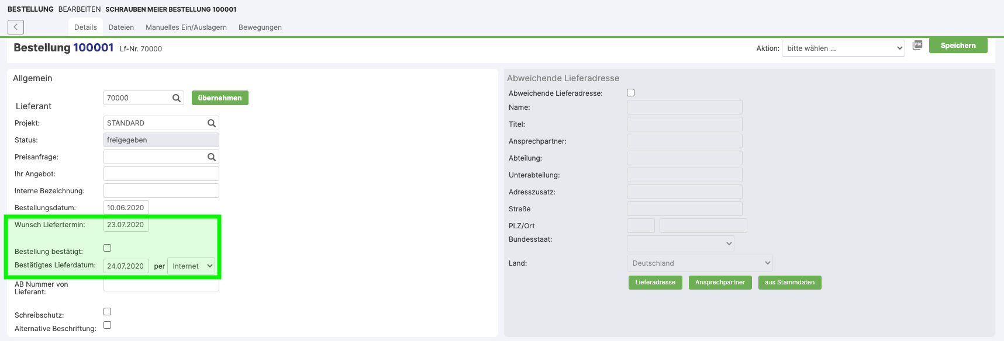Expand the 'per Internet' dropdown

click(x=191, y=266)
